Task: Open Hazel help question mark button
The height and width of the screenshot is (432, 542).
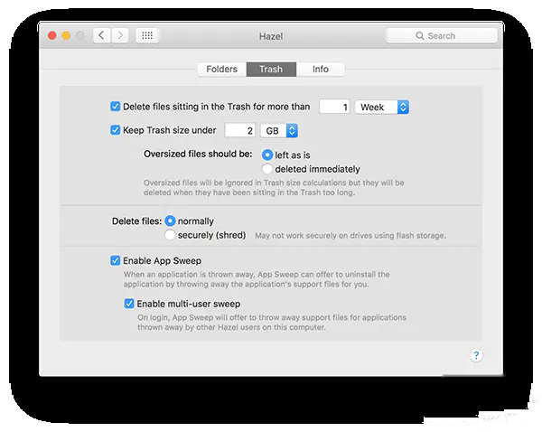Action: tap(476, 355)
